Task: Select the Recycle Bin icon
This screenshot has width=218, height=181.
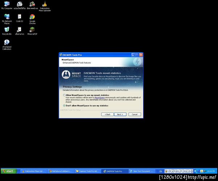Action: click(x=7, y=31)
